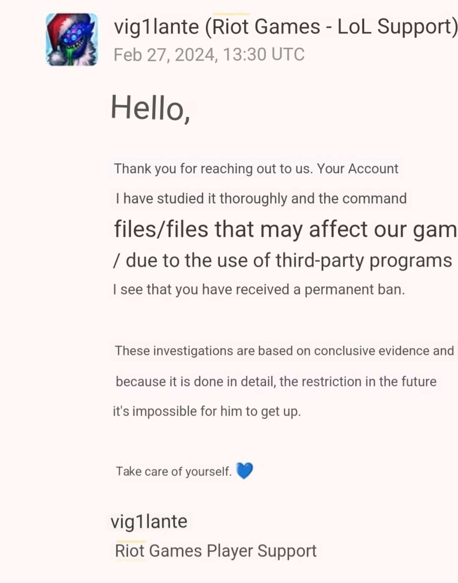Click the 13:30 UTC time
458x583 pixels.
pos(263,55)
